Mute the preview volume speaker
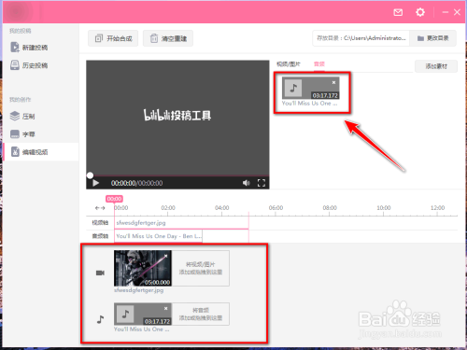Image resolution: width=467 pixels, height=350 pixels. point(247,183)
